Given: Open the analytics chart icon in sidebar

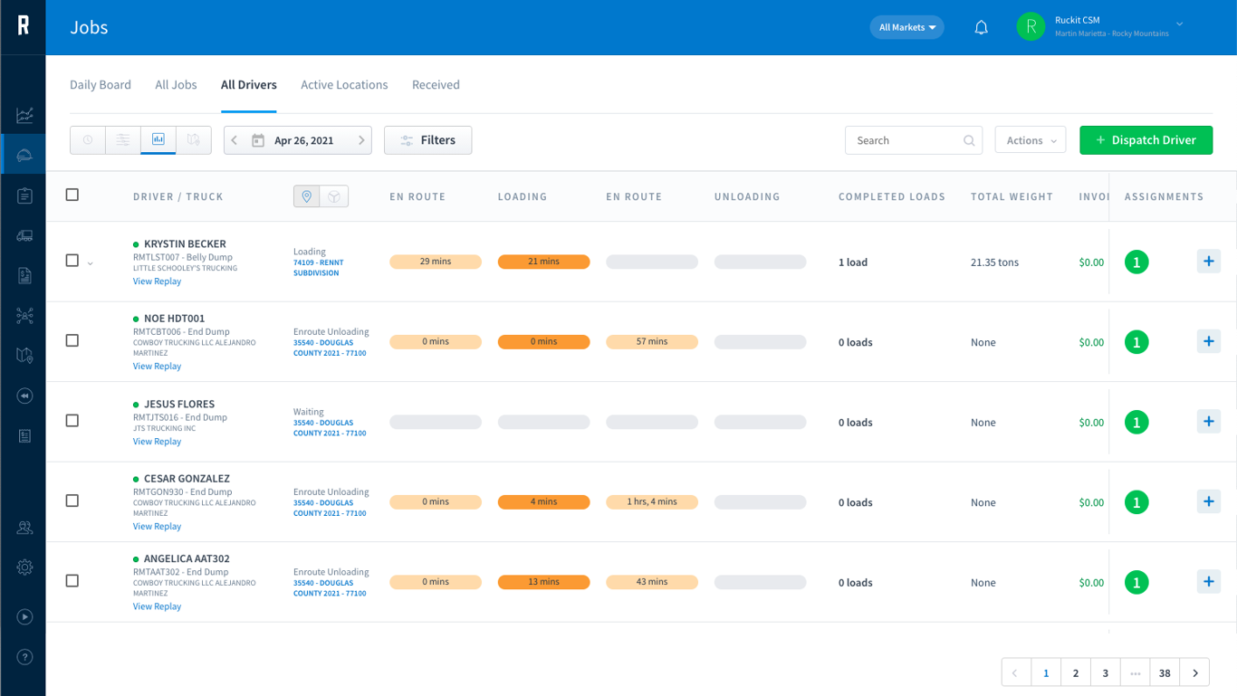Looking at the screenshot, I should pyautogui.click(x=24, y=115).
